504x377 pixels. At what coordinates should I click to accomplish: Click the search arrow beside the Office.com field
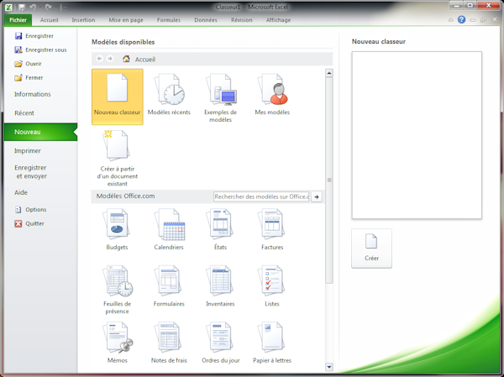click(x=318, y=196)
